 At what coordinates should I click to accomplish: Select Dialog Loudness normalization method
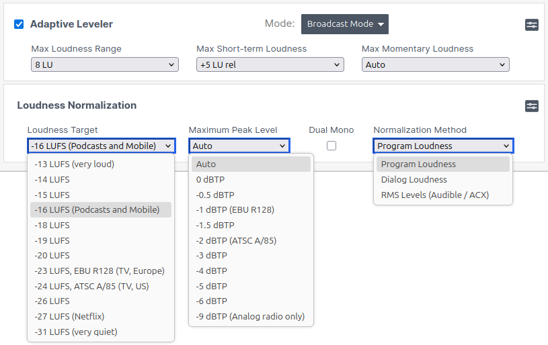click(x=414, y=180)
